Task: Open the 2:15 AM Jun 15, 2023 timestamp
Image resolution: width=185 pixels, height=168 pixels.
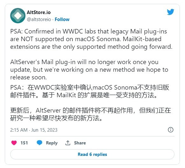Action: click(x=34, y=130)
